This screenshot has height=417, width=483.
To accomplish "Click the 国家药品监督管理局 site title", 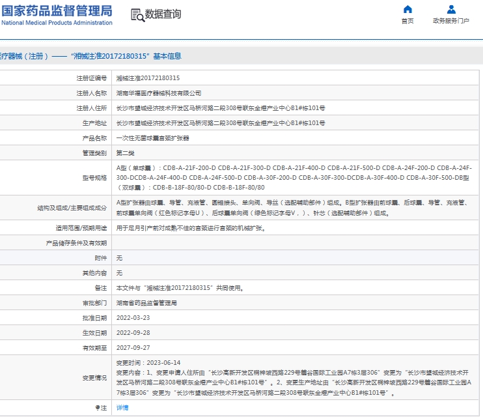I will tap(56, 10).
